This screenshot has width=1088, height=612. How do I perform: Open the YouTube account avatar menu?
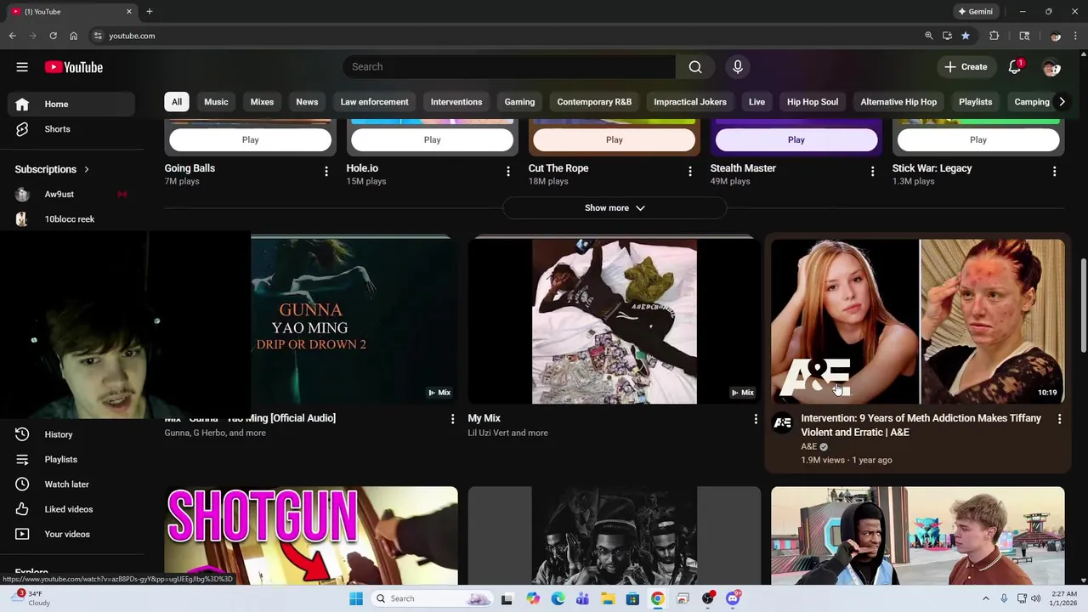click(x=1051, y=67)
